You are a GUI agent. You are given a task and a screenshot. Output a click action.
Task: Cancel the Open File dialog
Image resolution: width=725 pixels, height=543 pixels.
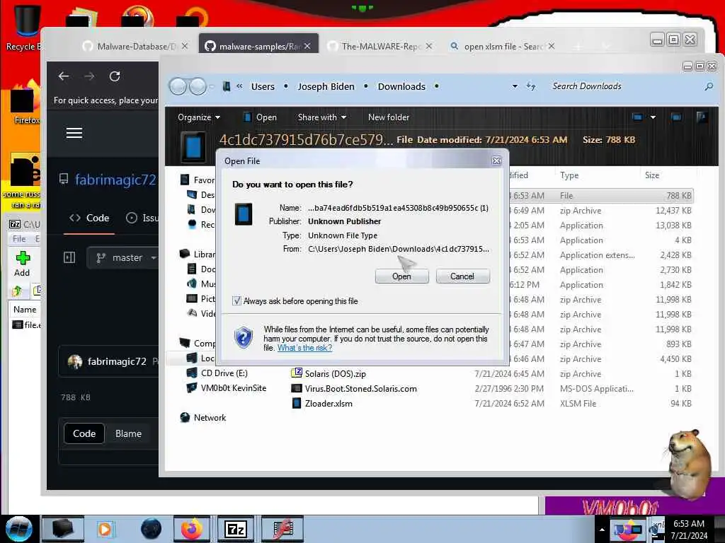tap(462, 276)
